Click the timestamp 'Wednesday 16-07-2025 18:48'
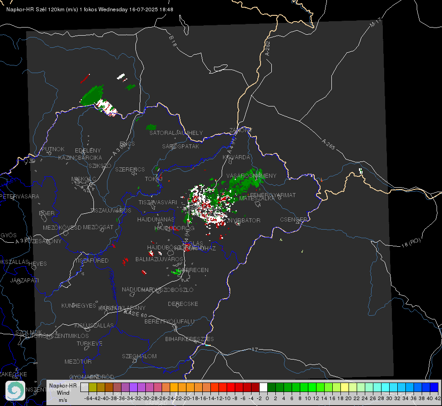The width and height of the screenshot is (442, 406). click(x=136, y=9)
